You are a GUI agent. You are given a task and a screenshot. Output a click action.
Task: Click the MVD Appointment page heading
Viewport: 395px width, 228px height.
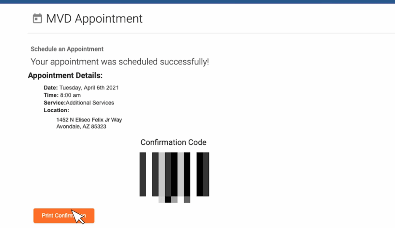pos(94,19)
